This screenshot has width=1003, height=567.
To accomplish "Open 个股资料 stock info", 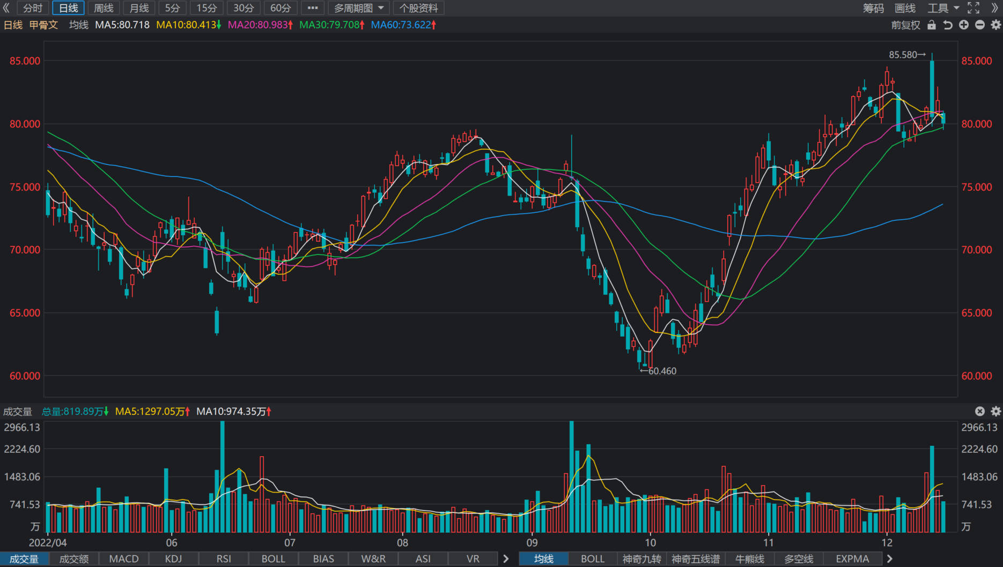I will [x=419, y=8].
